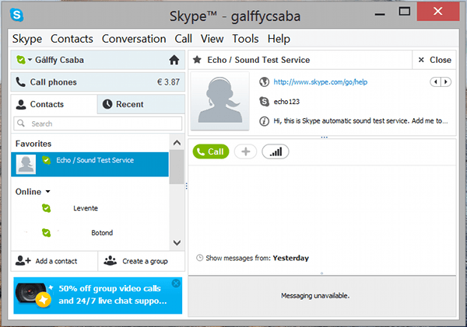Collapse the Online contacts group arrow
The width and height of the screenshot is (467, 327).
pyautogui.click(x=48, y=192)
